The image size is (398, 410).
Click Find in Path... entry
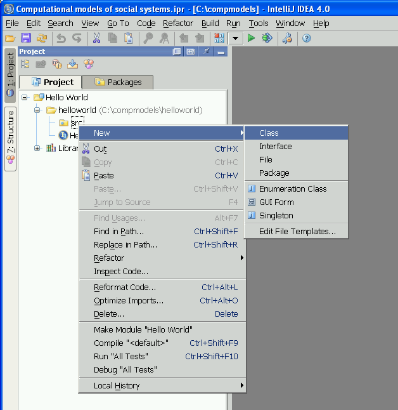(x=162, y=232)
